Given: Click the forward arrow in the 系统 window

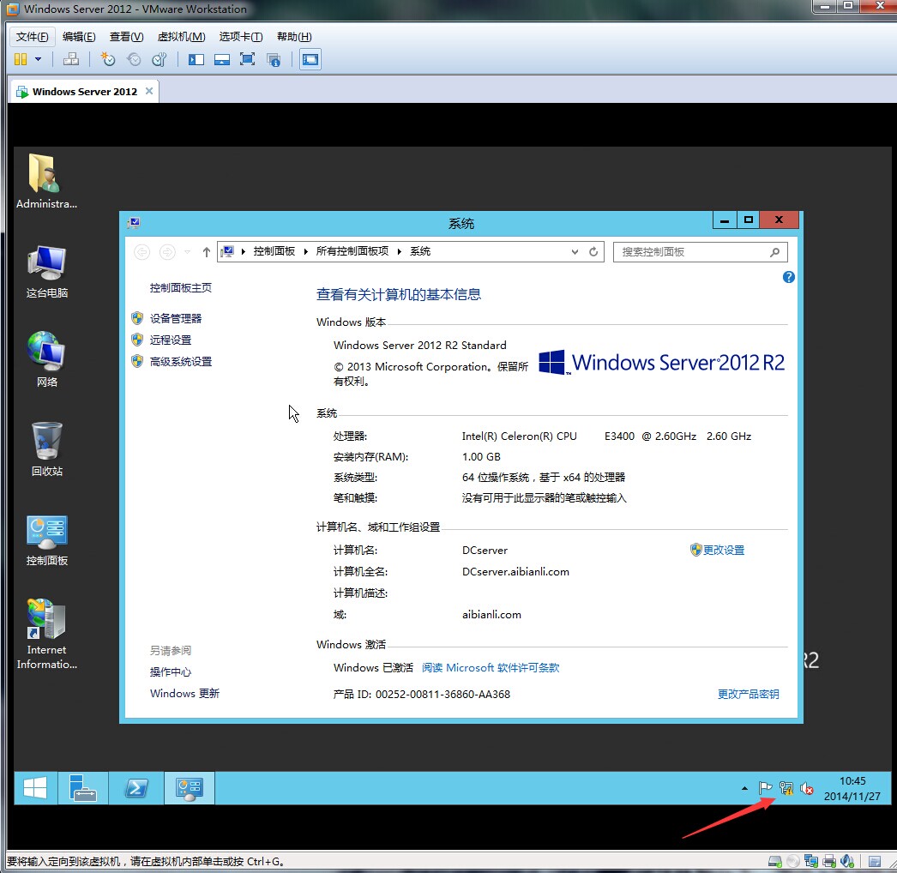Looking at the screenshot, I should pos(167,252).
